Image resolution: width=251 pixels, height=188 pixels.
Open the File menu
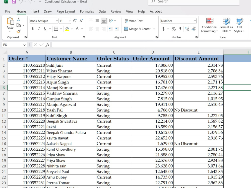tap(8, 11)
